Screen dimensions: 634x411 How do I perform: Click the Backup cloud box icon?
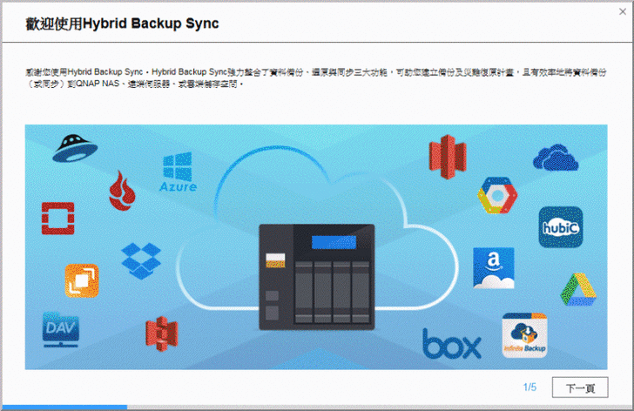[x=524, y=335]
